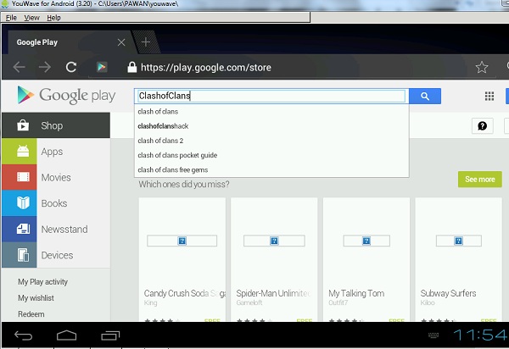Click the See more button
This screenshot has width=509, height=349.
[x=480, y=180]
